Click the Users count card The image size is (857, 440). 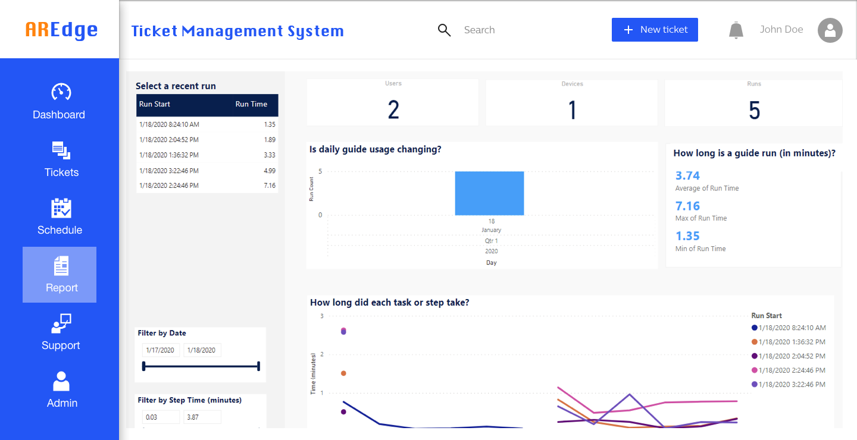click(393, 102)
